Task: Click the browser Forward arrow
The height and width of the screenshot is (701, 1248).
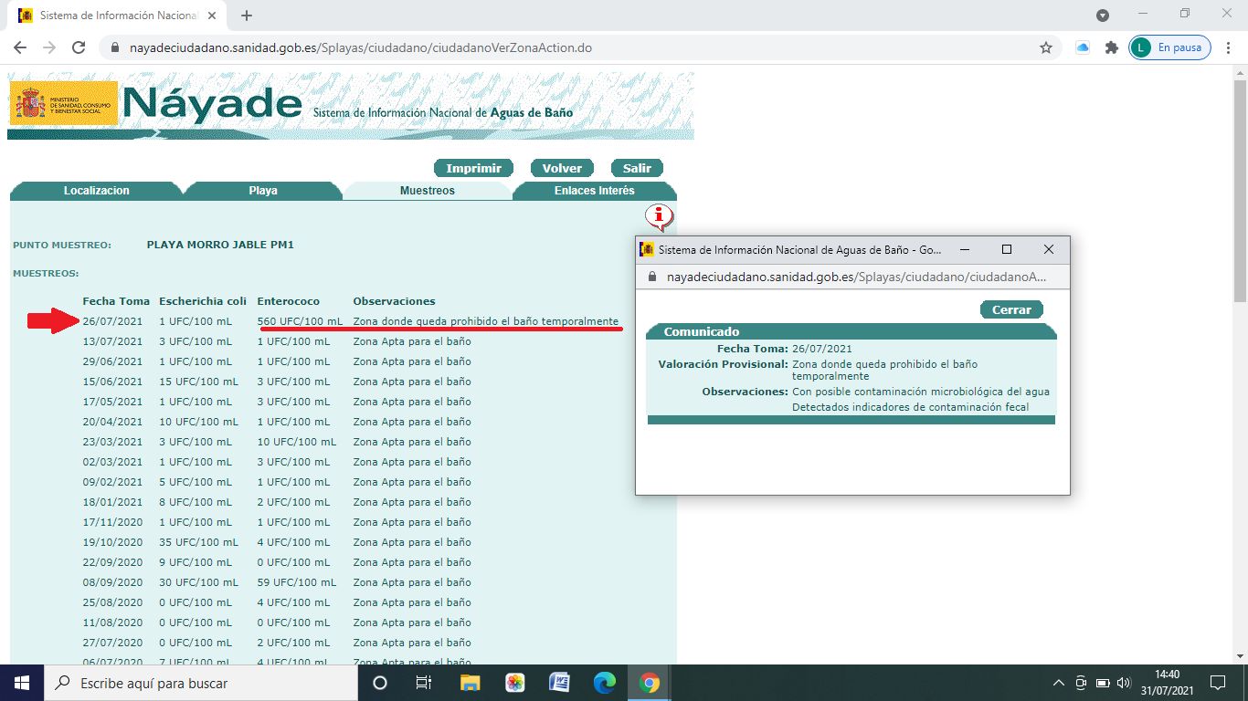Action: [49, 47]
